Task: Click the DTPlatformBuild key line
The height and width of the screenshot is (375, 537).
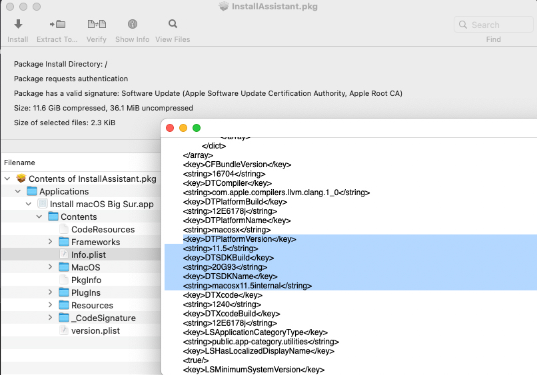Action: coord(235,202)
